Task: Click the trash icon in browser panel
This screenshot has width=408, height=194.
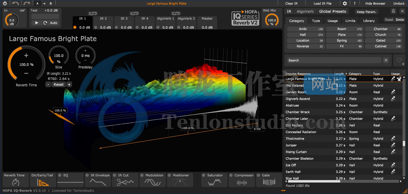Action: click(393, 11)
